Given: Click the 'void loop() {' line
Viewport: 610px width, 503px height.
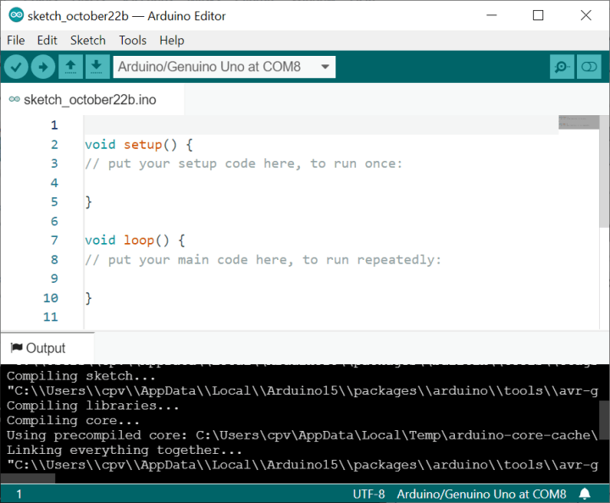Looking at the screenshot, I should 135,240.
